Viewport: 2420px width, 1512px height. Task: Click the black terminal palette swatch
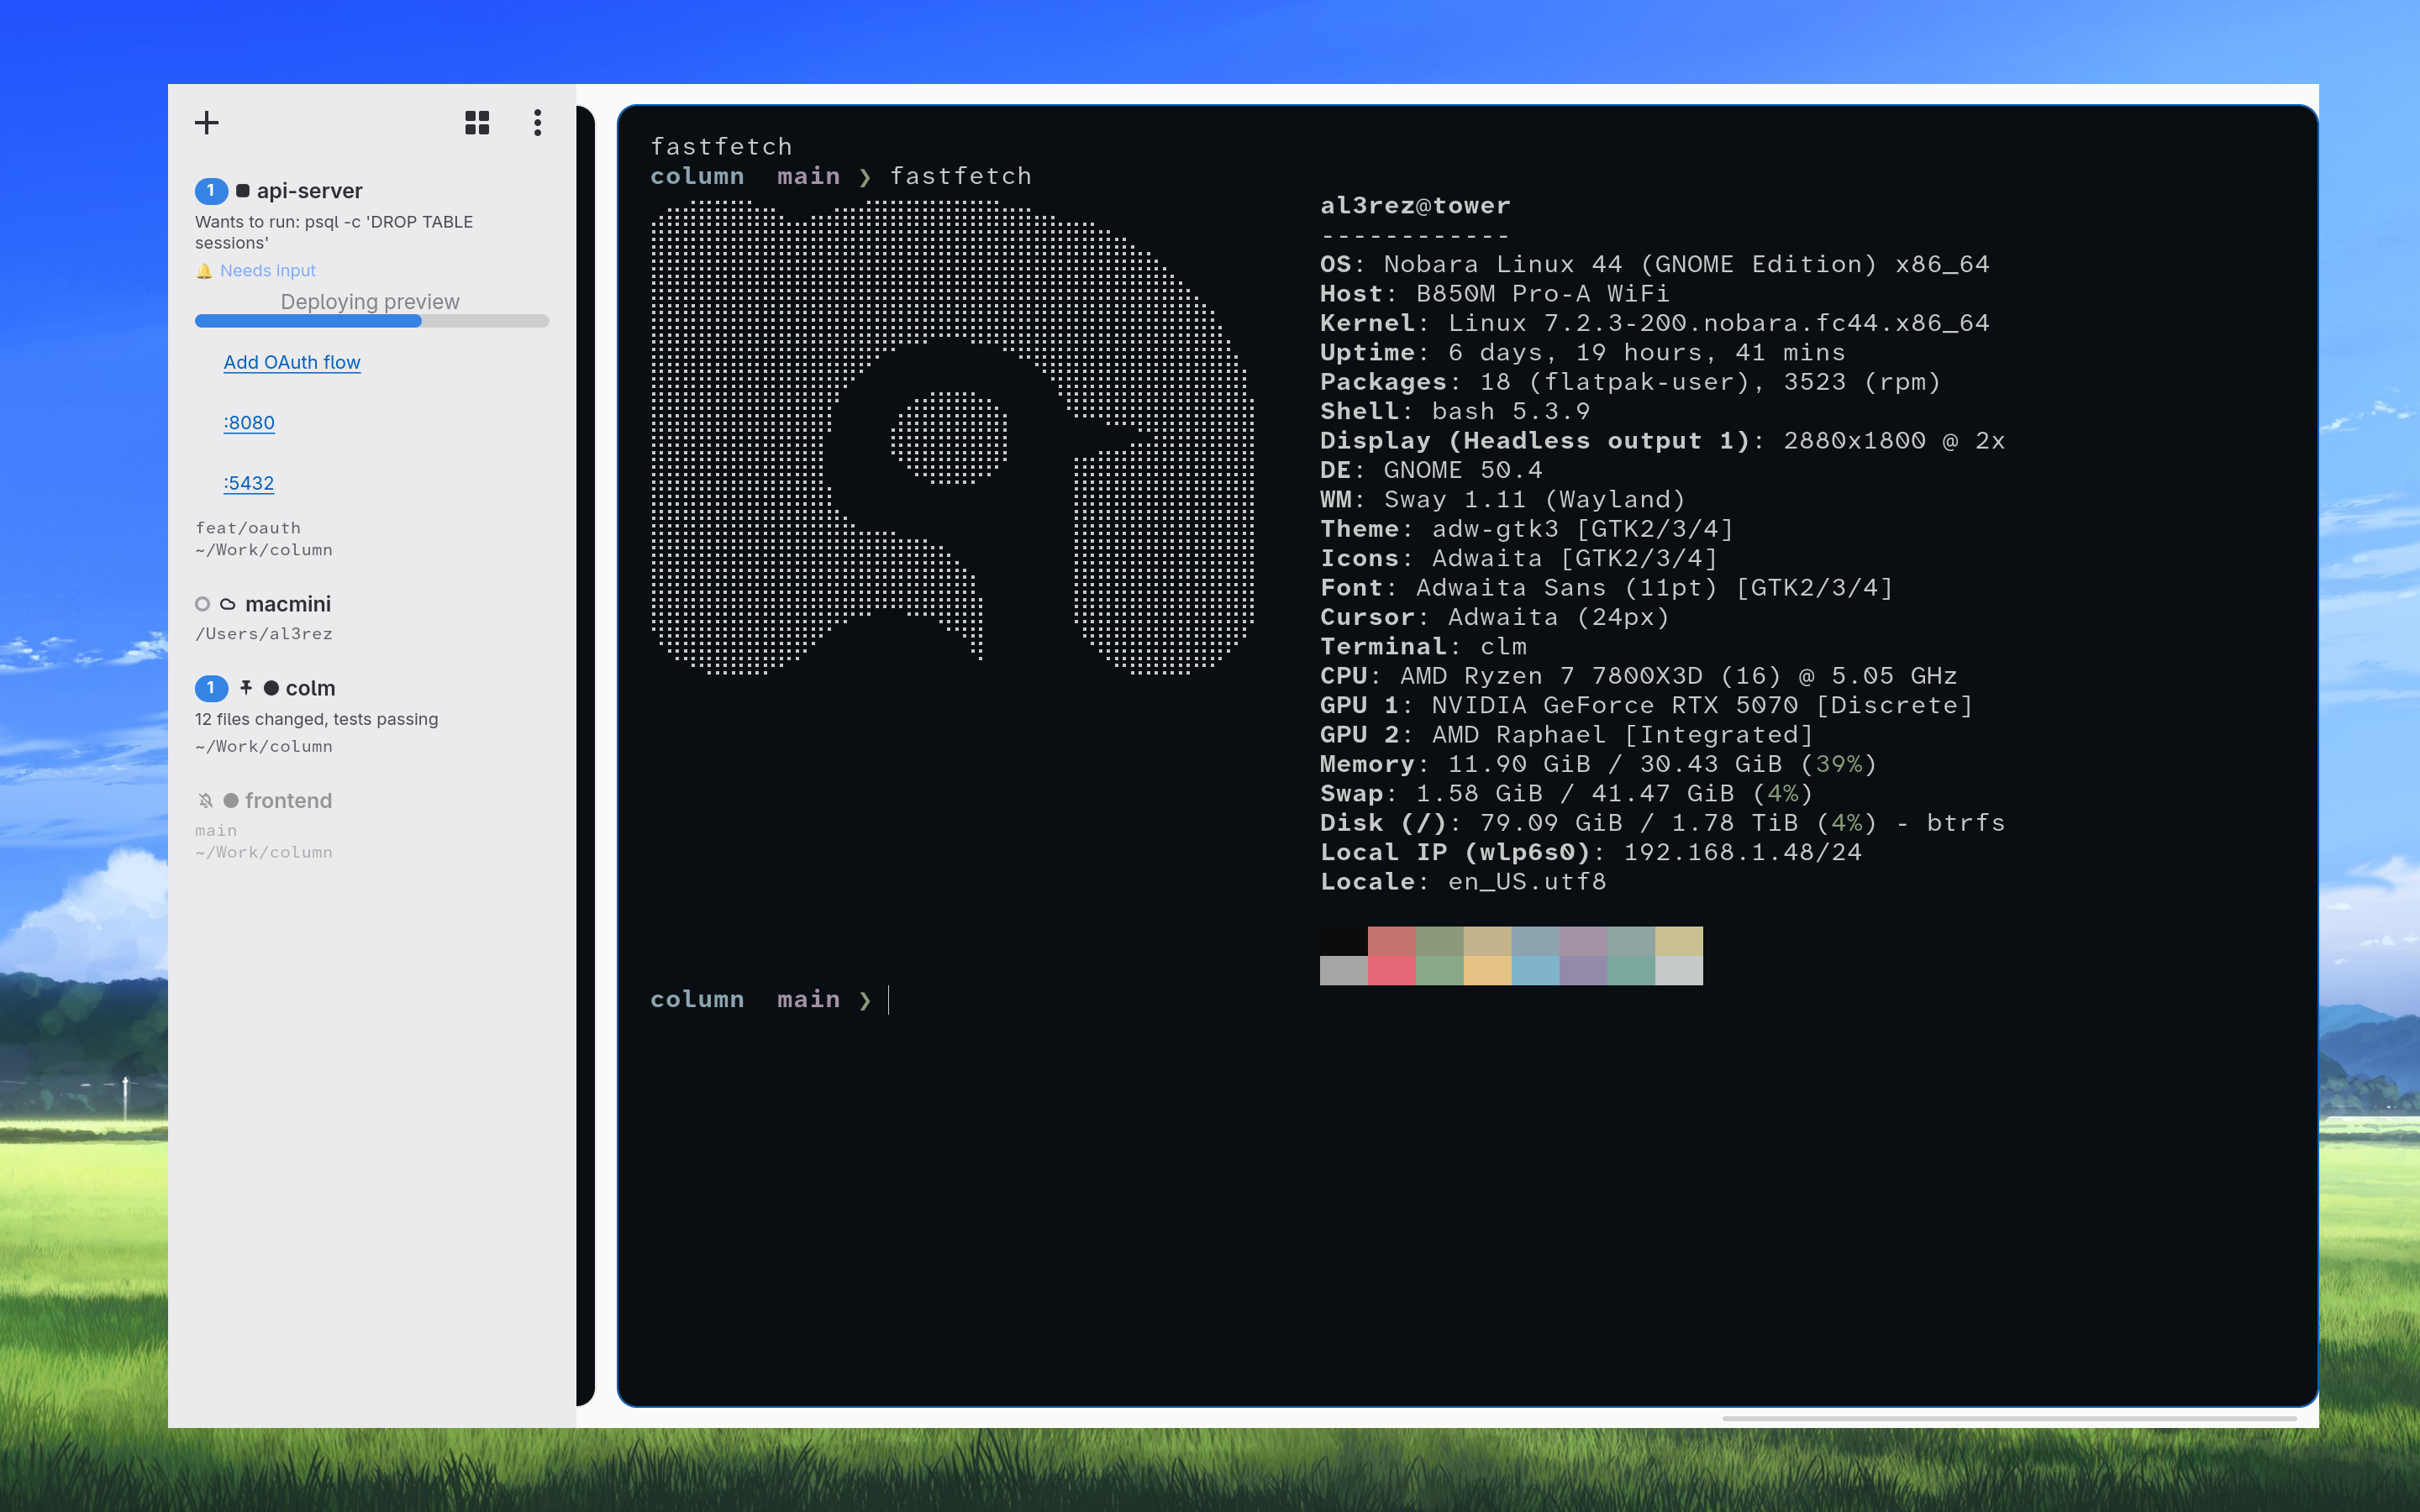(1343, 941)
